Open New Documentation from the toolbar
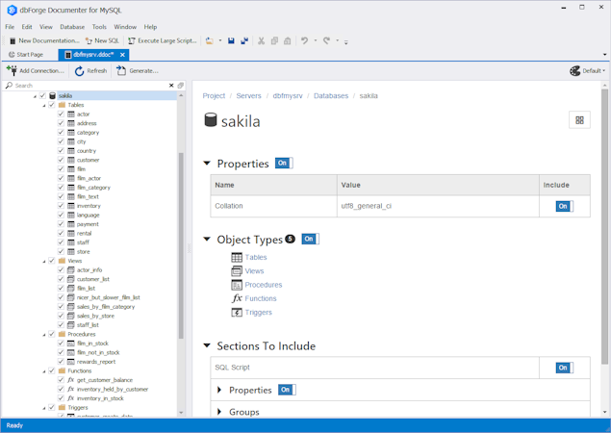611x433 pixels. [x=44, y=40]
